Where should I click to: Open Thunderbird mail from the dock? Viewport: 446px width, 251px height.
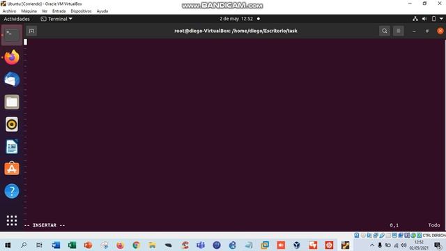tap(12, 79)
